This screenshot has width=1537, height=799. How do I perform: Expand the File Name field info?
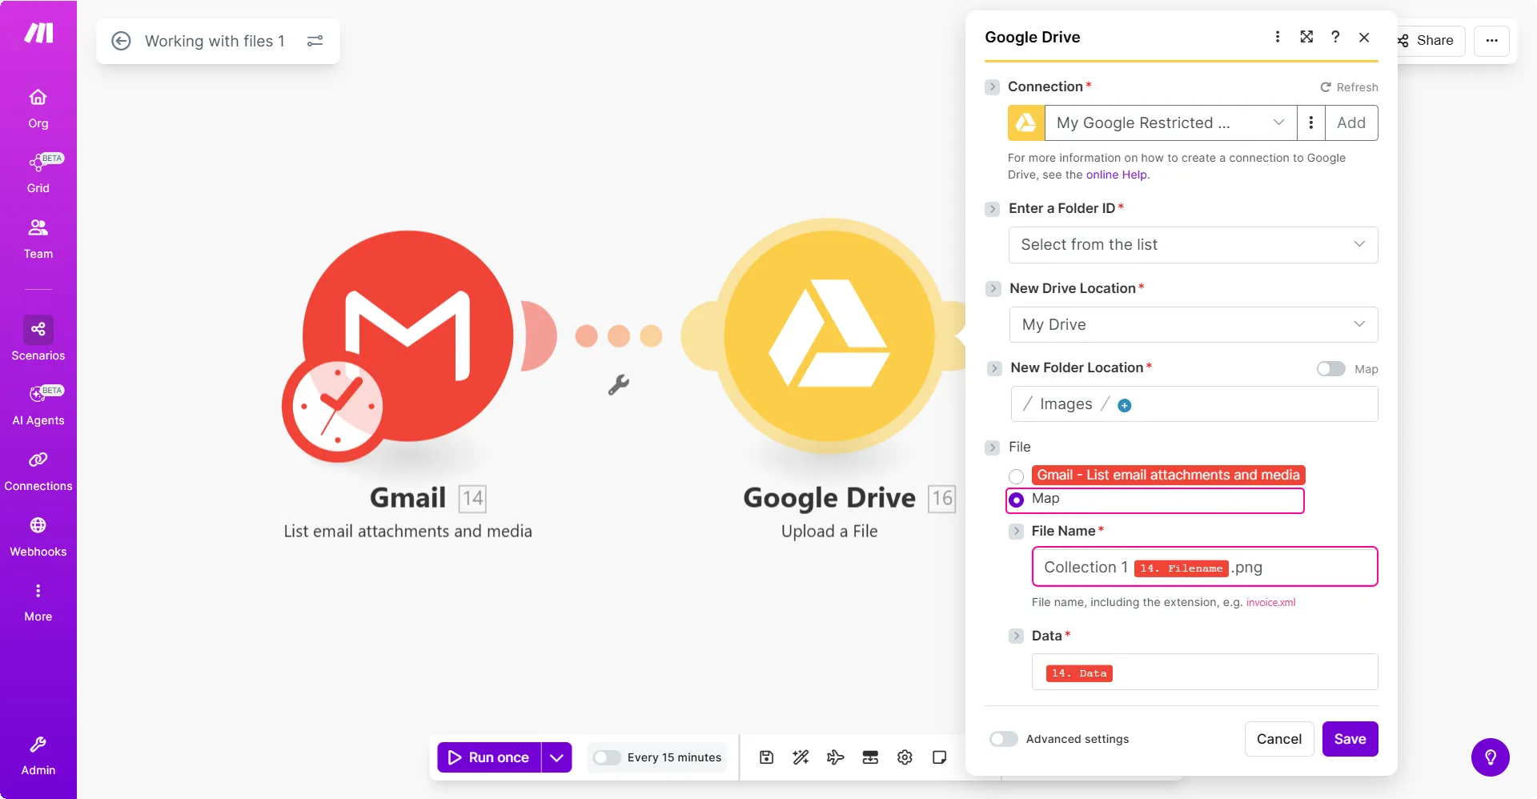coord(1016,531)
